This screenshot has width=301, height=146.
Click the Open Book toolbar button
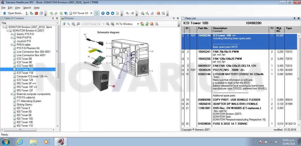click(13, 13)
